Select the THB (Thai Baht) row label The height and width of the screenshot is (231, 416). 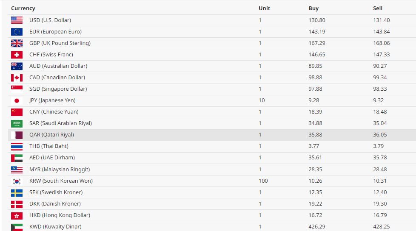click(x=48, y=146)
